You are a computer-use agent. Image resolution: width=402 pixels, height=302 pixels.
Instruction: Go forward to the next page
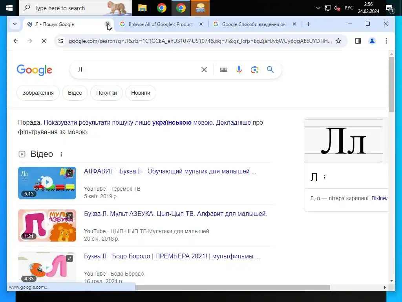pos(30,41)
